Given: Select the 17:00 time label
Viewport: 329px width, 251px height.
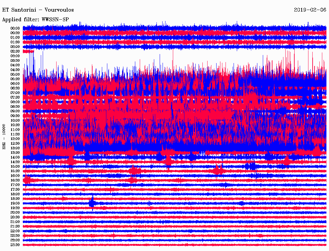Looking at the screenshot, I should tap(15, 185).
